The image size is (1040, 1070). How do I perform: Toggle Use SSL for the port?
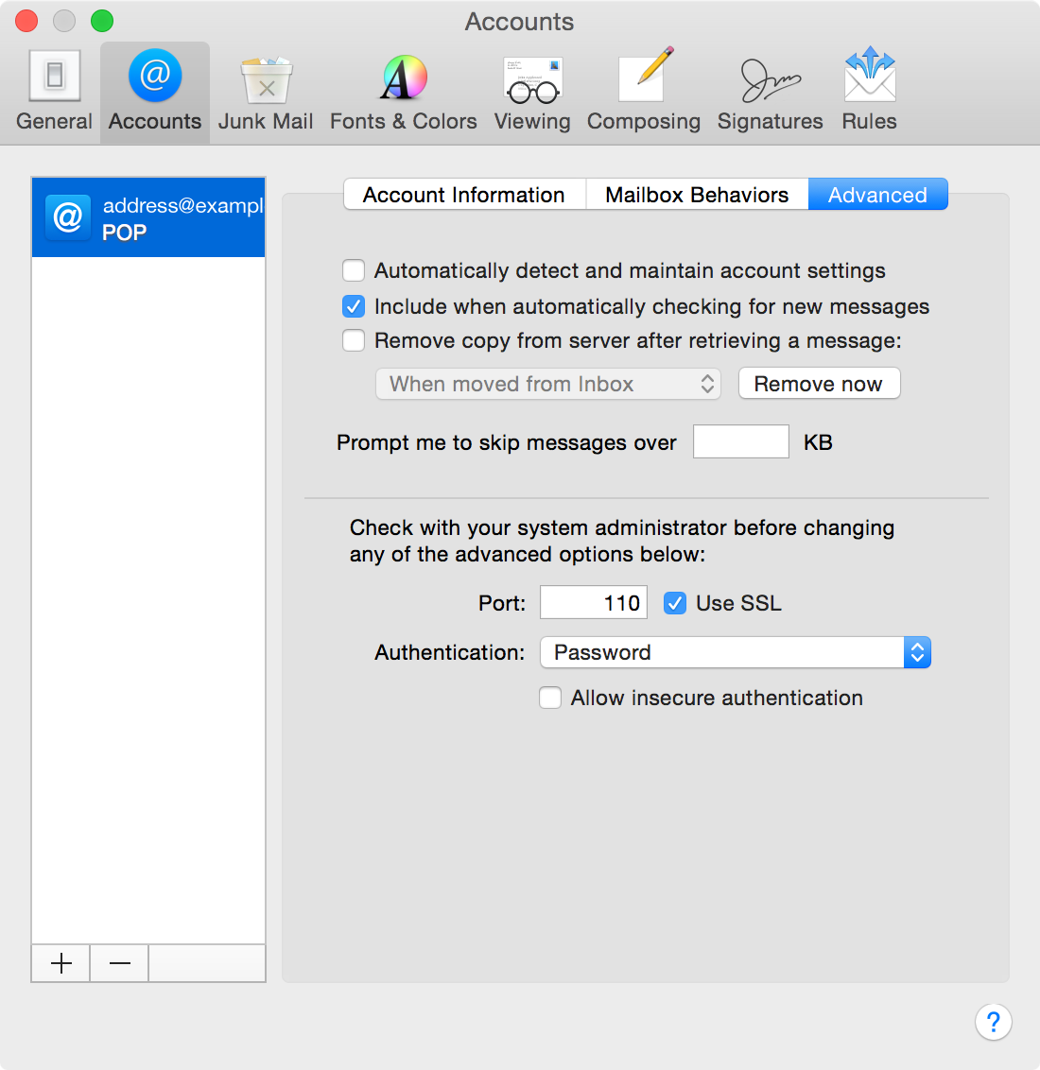click(674, 602)
